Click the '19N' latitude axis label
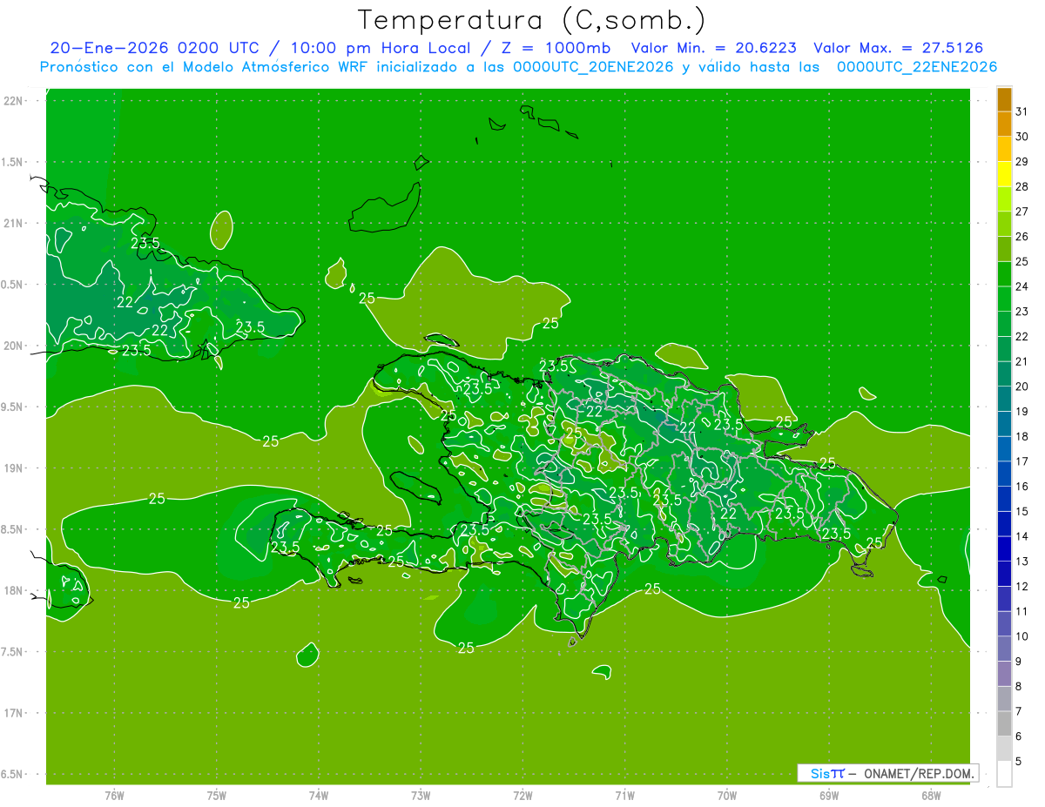The height and width of the screenshot is (807, 1045). (14, 468)
